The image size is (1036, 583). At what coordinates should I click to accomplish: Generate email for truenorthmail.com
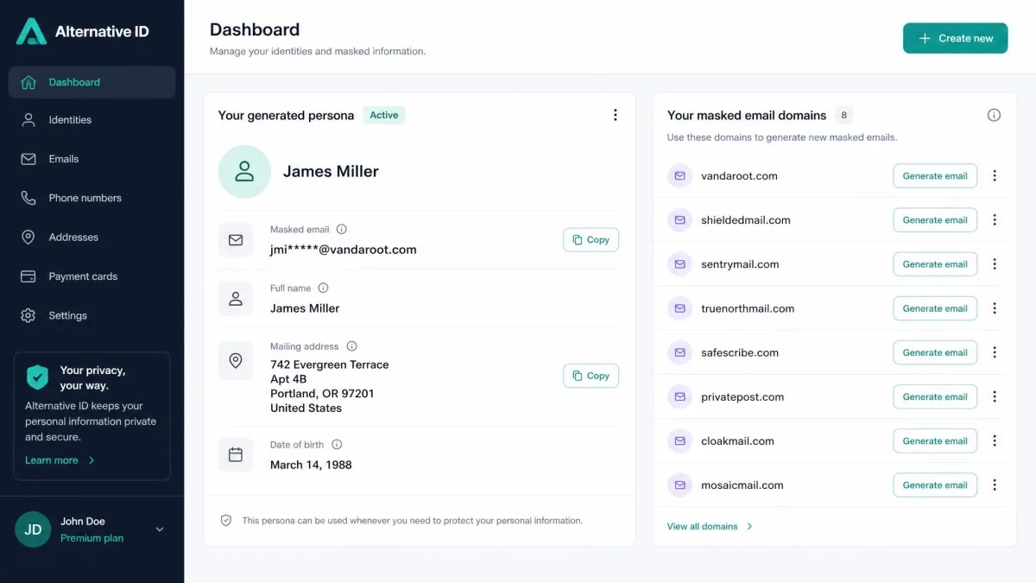(x=935, y=308)
